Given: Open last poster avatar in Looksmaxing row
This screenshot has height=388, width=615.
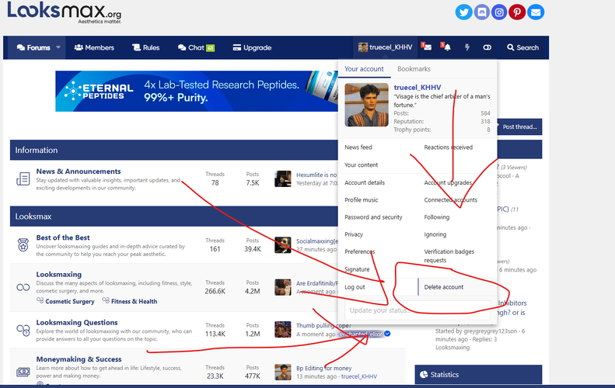Looking at the screenshot, I should pyautogui.click(x=283, y=287).
